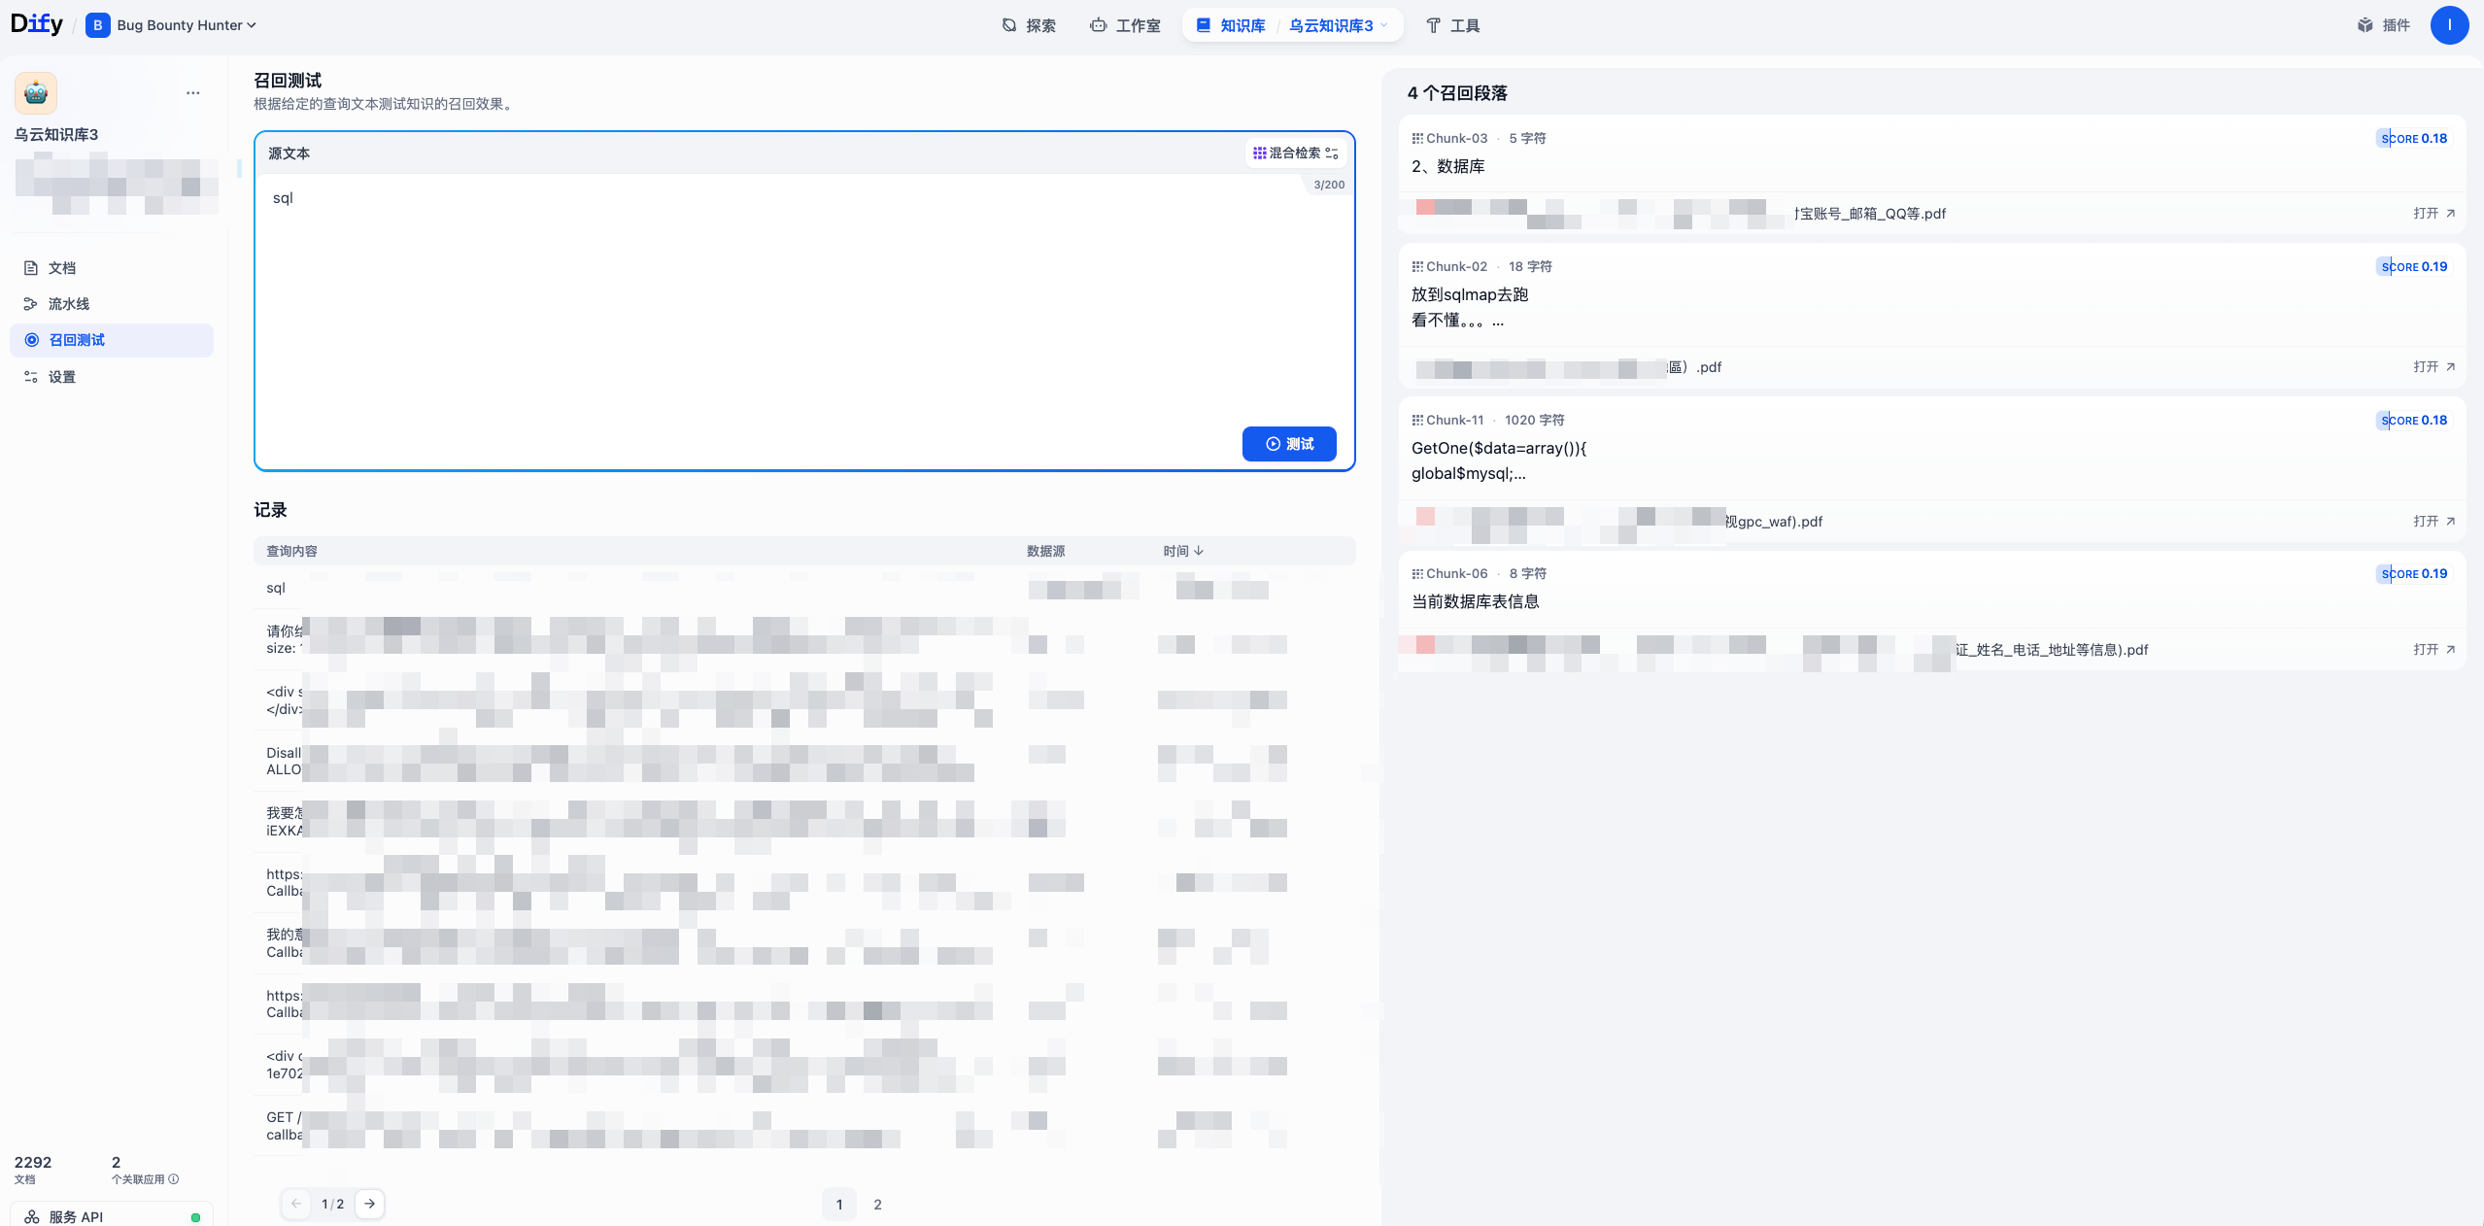Expand the 乌云知识库3 knowledge base selector
Viewport: 2484px width, 1226px height.
[1338, 25]
